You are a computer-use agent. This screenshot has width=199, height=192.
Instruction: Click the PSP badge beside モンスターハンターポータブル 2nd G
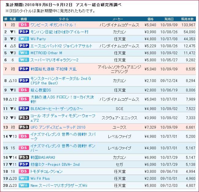pyautogui.click(x=24, y=80)
